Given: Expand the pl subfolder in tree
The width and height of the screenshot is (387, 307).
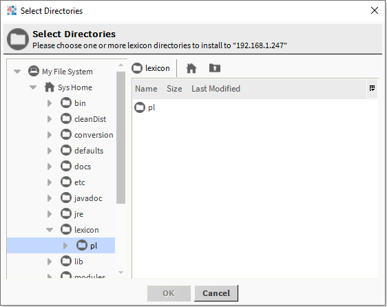Looking at the screenshot, I should point(65,246).
